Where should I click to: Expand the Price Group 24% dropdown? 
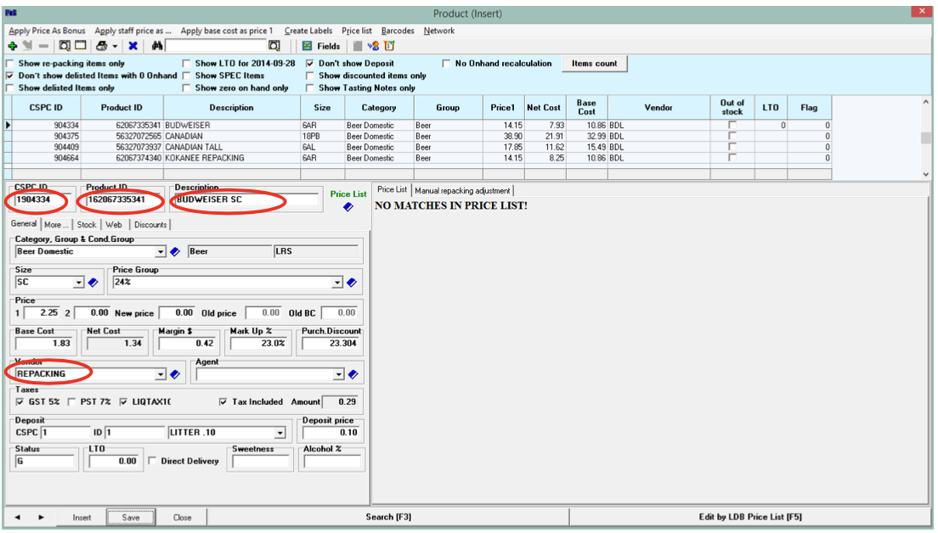337,283
